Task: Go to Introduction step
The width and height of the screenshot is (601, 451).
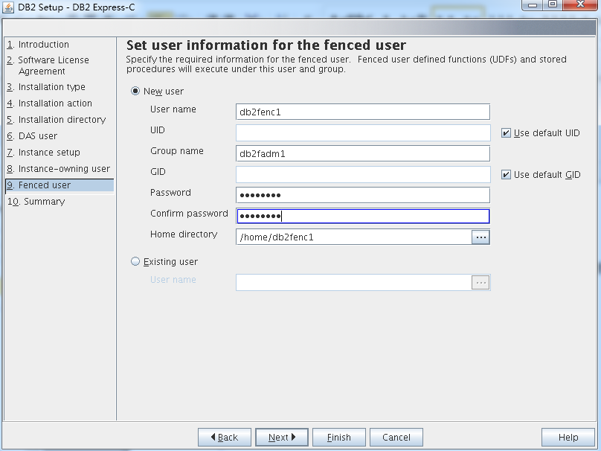Action: tap(38, 45)
